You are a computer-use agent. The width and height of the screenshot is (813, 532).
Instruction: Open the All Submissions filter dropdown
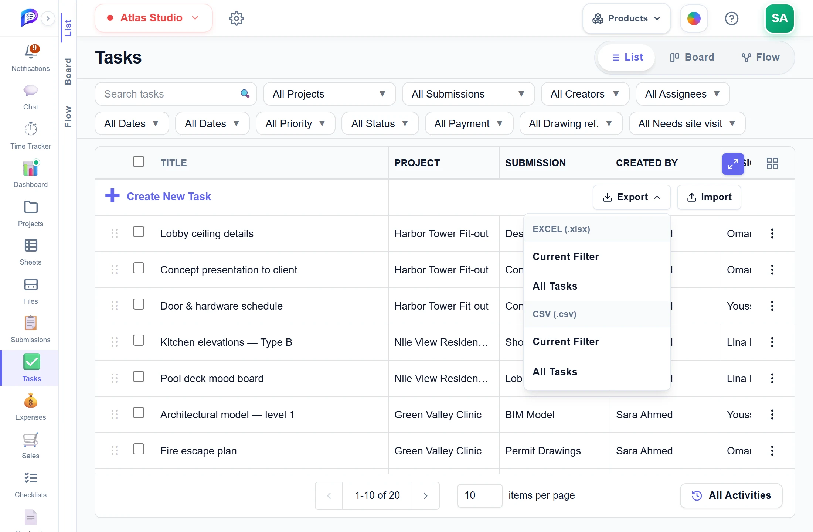click(468, 94)
